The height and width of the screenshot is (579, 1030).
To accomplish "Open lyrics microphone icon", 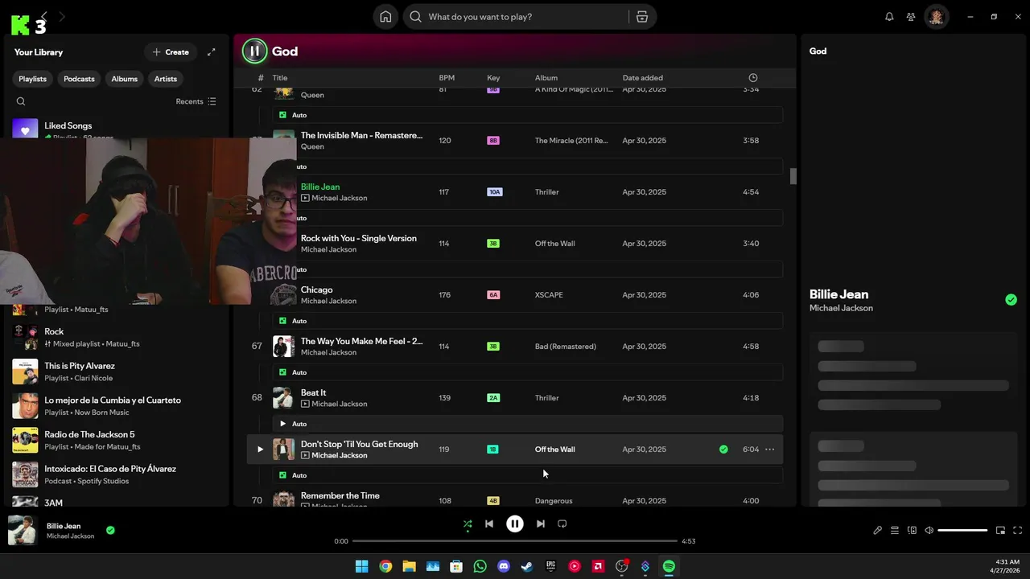I will coord(878,531).
